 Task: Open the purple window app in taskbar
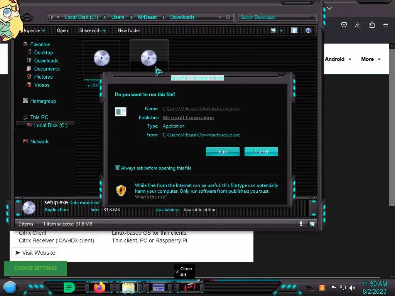coord(159,288)
